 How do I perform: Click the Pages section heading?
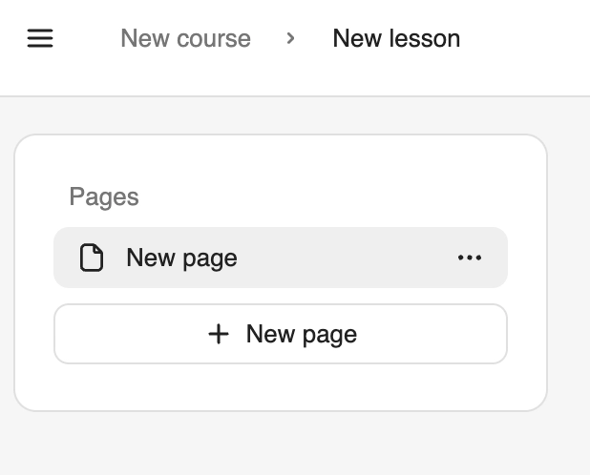(104, 196)
